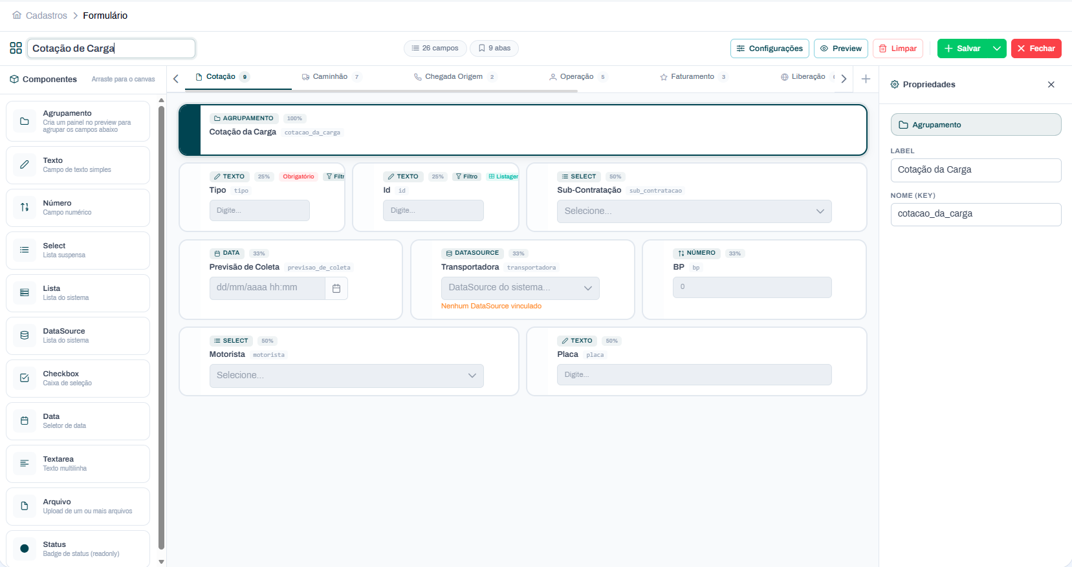Screen dimensions: 1072x567
Task: Open the Operação tab
Action: (x=577, y=77)
